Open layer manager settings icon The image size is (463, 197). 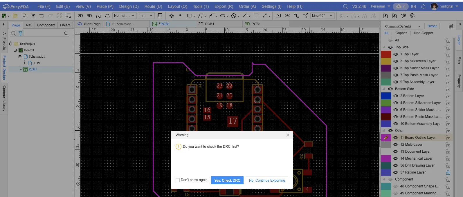[x=451, y=26]
